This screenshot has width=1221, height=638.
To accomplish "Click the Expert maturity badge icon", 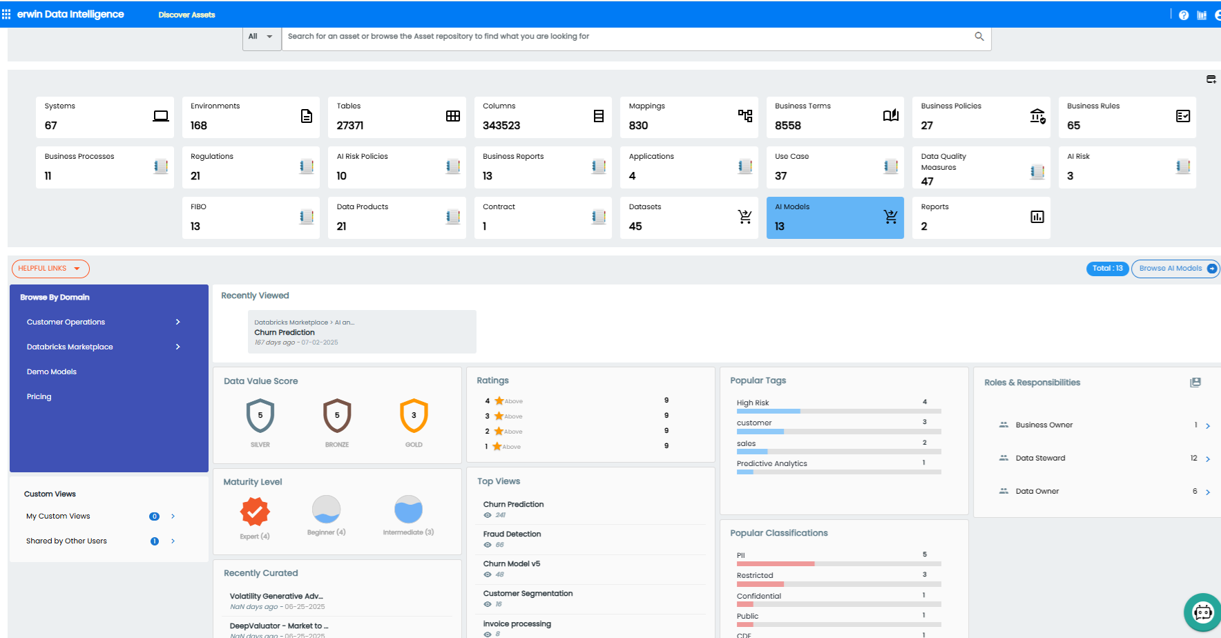I will (255, 512).
